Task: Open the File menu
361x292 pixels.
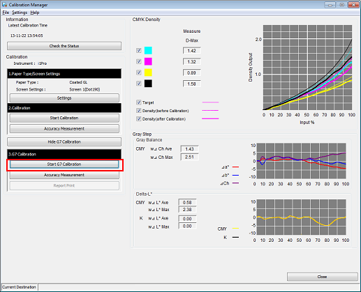Action: coord(6,13)
